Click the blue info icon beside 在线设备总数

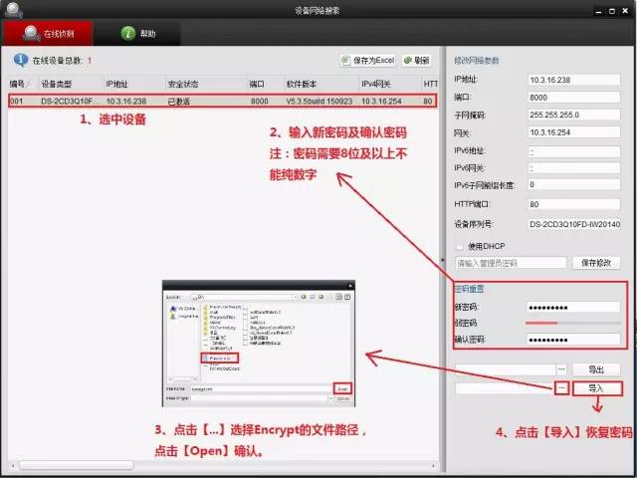click(x=19, y=60)
